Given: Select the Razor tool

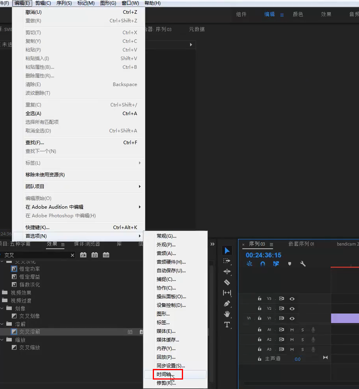Looking at the screenshot, I should coord(227,282).
